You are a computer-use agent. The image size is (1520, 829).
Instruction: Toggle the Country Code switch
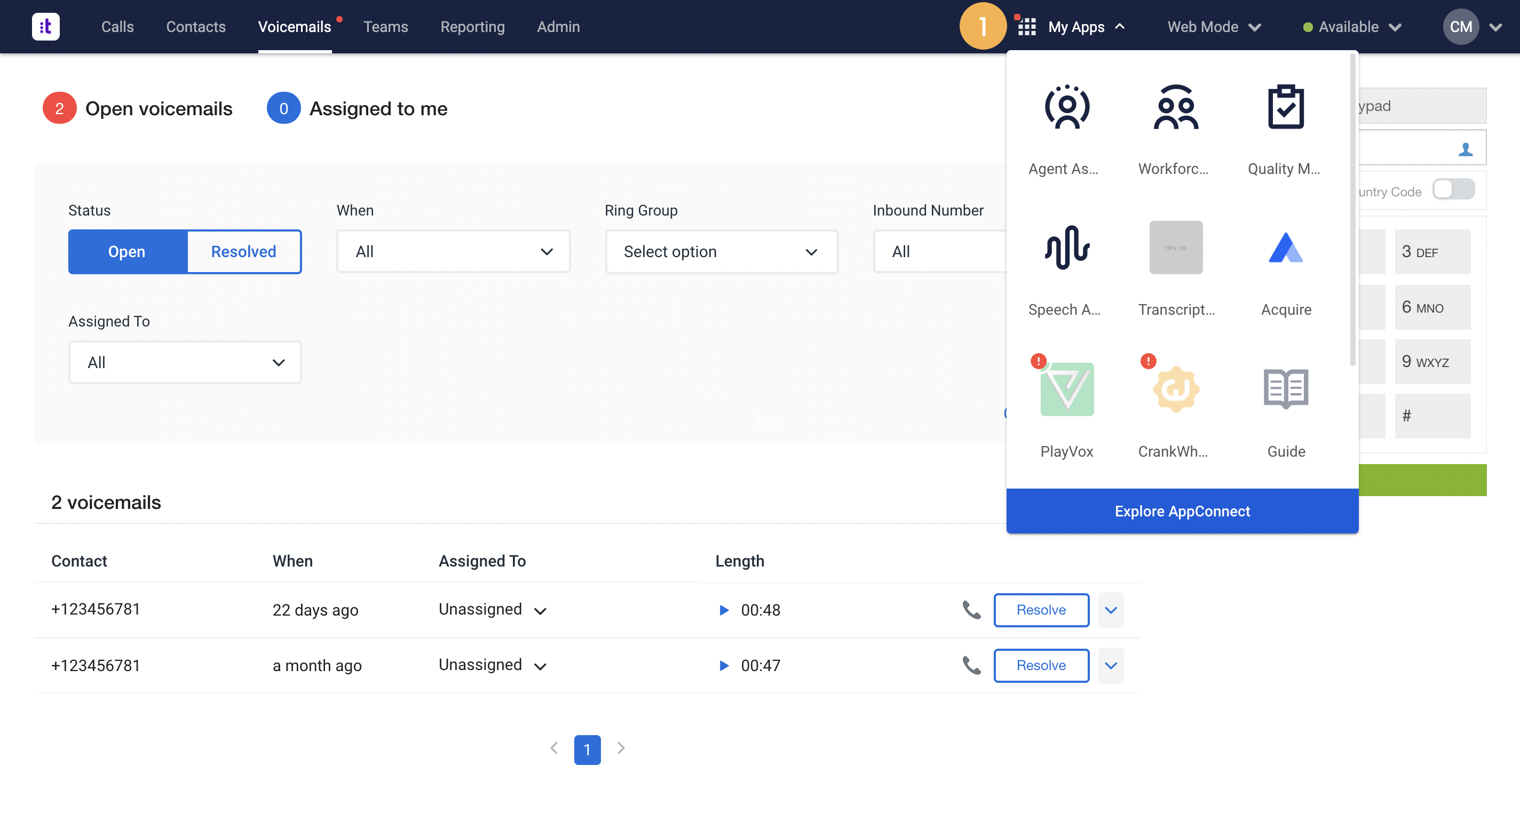[x=1453, y=190]
